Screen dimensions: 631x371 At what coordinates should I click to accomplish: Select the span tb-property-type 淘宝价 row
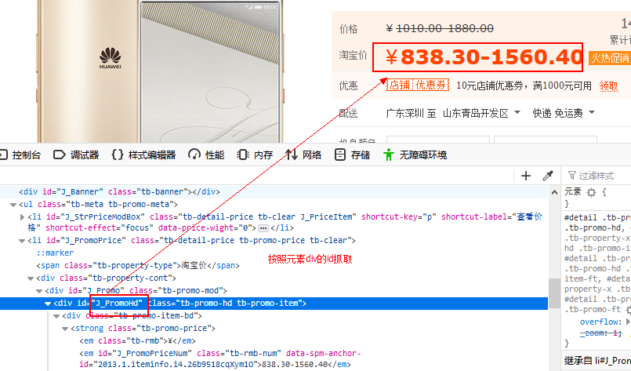(138, 265)
